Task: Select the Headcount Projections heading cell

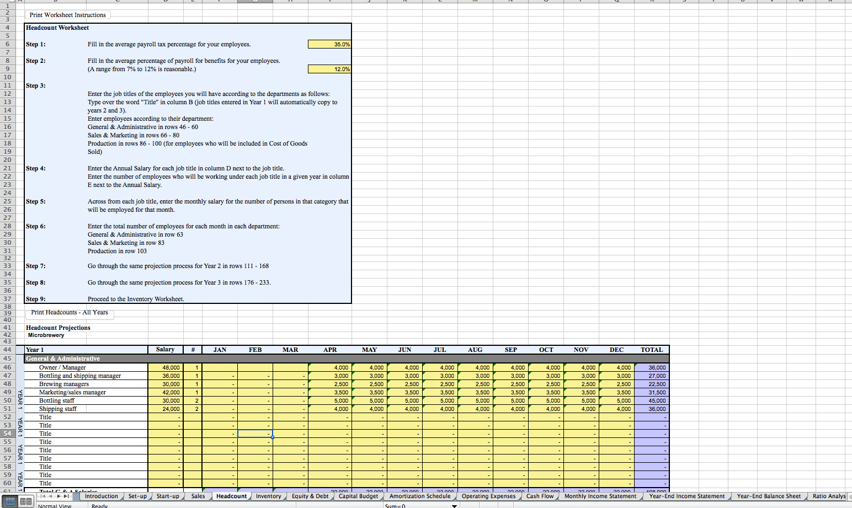Action: pos(58,328)
